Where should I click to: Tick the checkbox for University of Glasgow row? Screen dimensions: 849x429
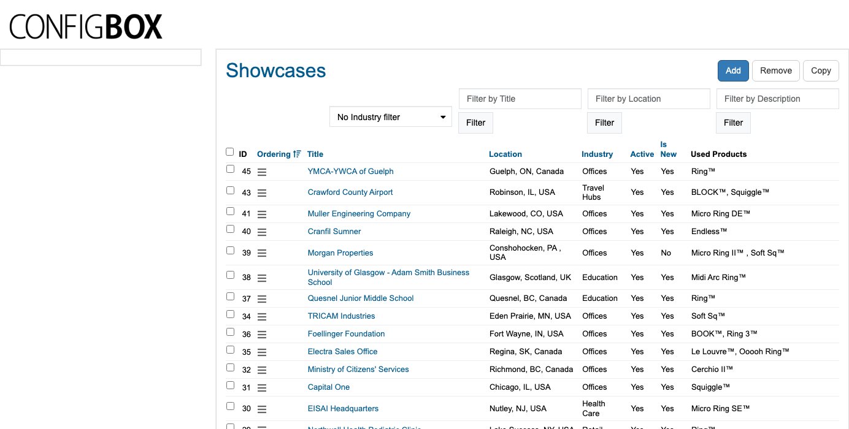point(230,275)
